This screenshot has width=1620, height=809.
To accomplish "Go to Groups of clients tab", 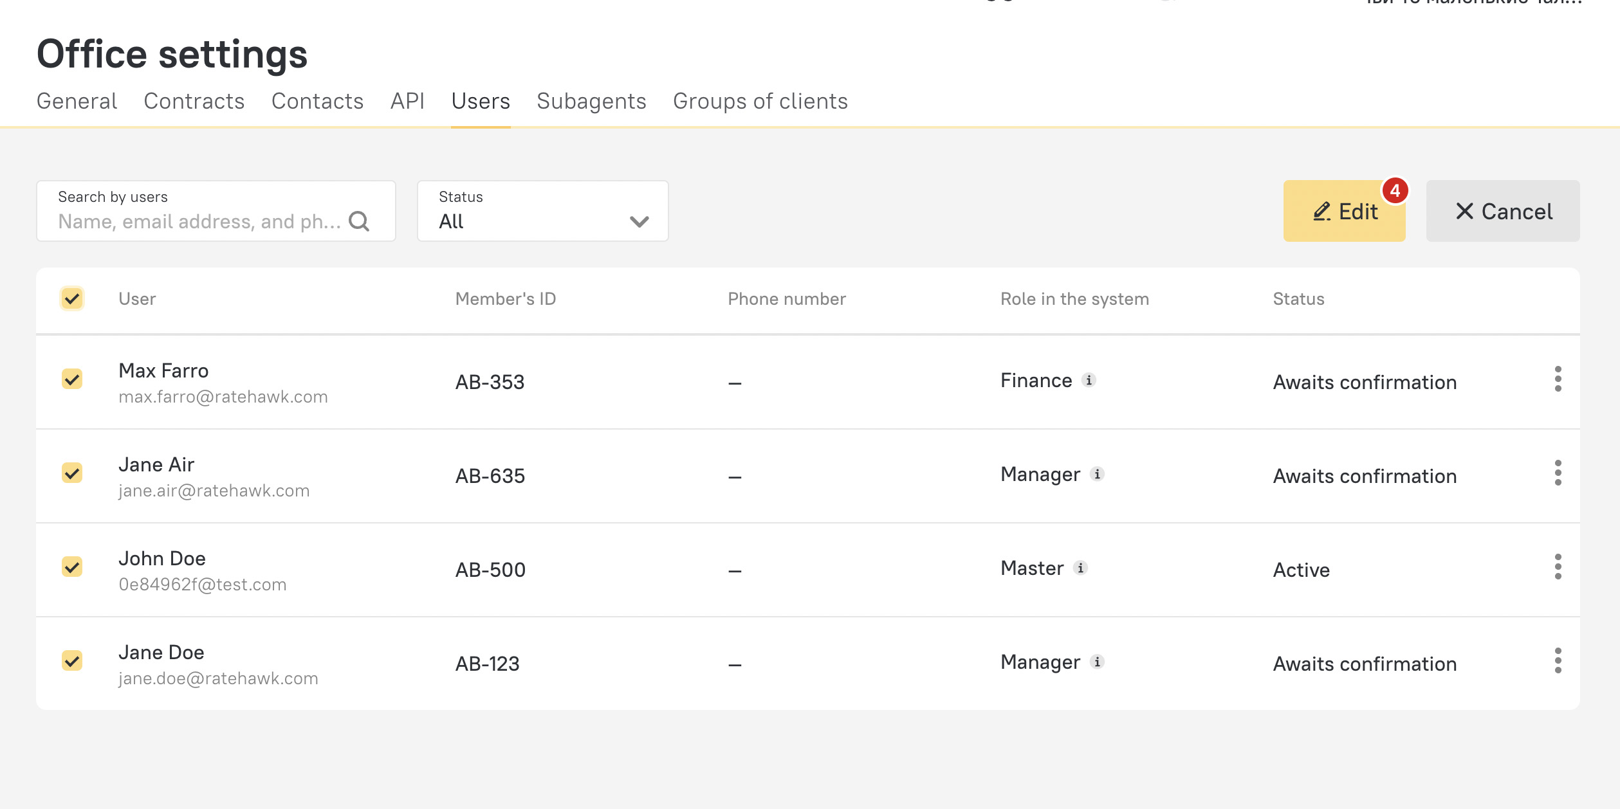I will 760,101.
